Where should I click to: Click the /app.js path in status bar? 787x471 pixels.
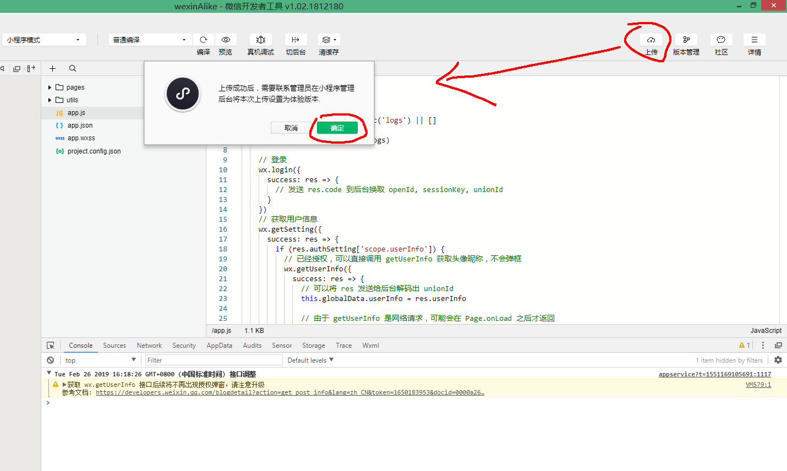(221, 331)
